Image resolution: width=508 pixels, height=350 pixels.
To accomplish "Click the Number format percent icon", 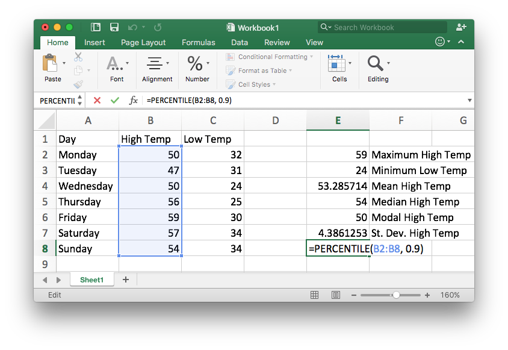I will [x=195, y=63].
